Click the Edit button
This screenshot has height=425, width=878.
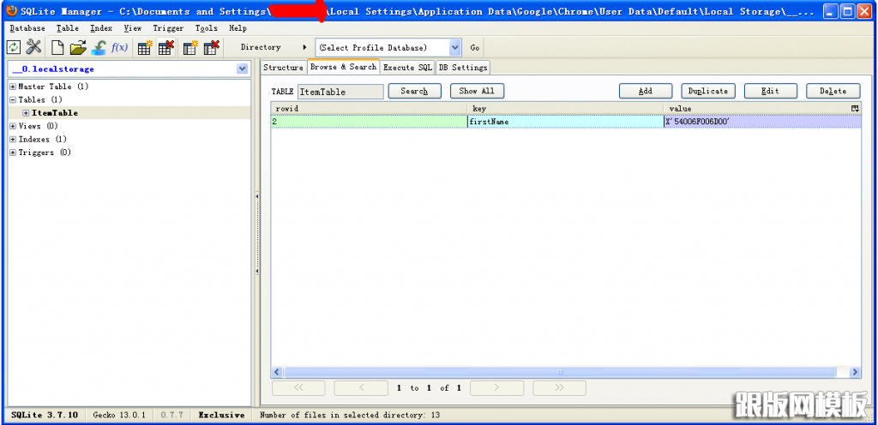[x=770, y=91]
